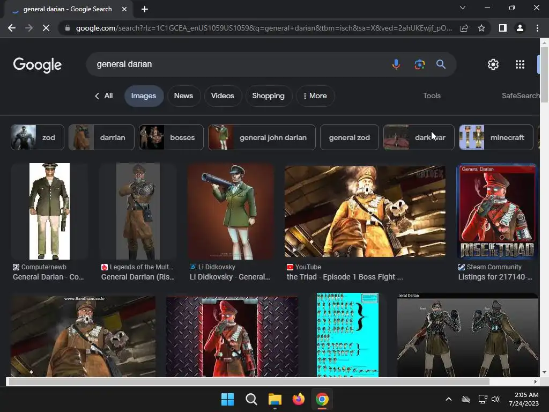549x412 pixels.
Task: Click the voice search microphone icon
Action: click(x=396, y=64)
